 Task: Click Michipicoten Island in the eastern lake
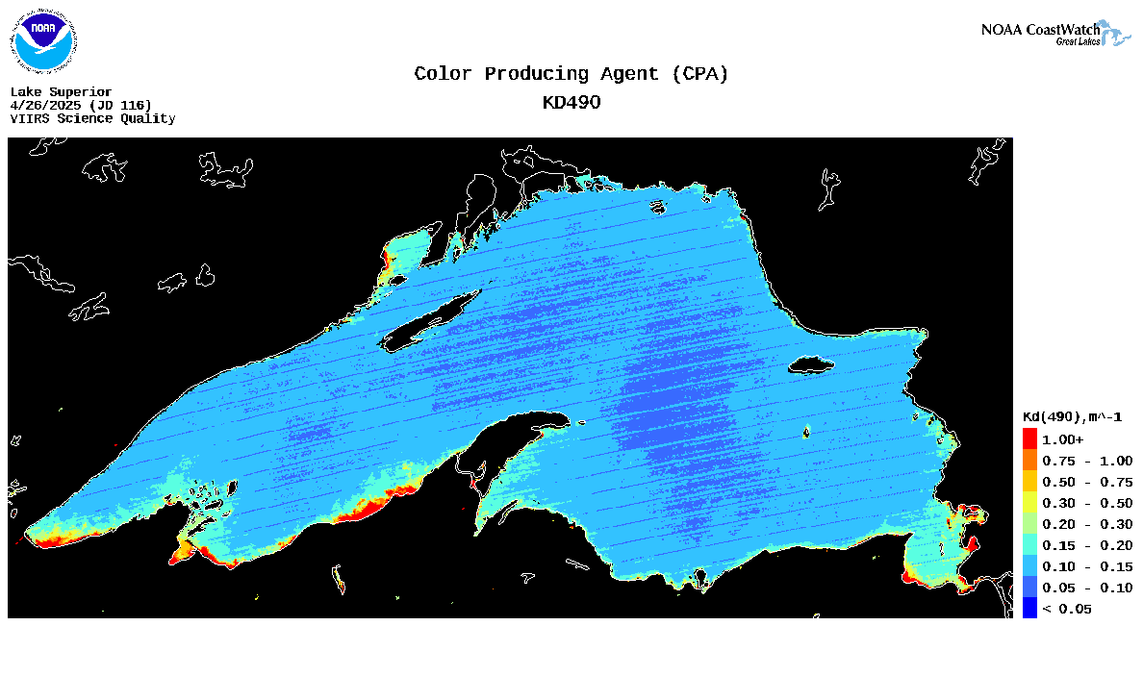pyautogui.click(x=811, y=364)
